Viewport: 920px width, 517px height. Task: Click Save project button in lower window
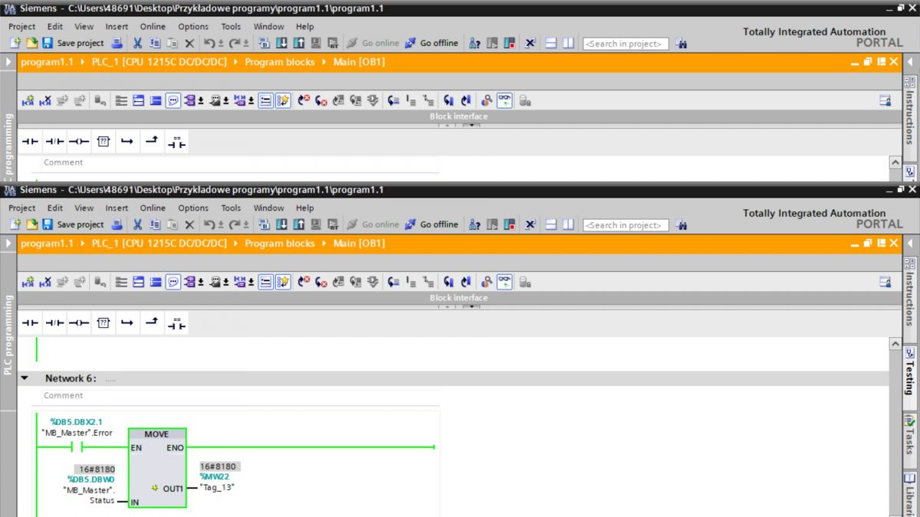pos(74,224)
